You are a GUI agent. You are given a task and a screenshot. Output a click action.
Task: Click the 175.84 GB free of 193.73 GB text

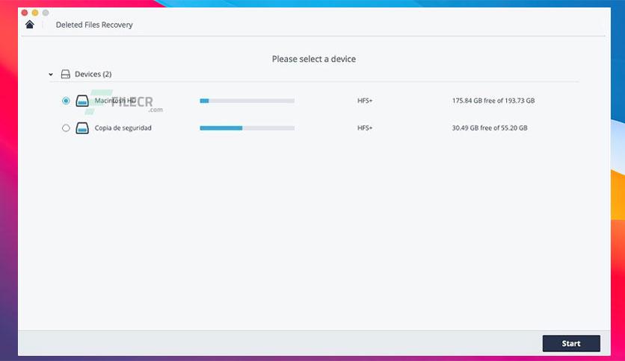(x=493, y=101)
